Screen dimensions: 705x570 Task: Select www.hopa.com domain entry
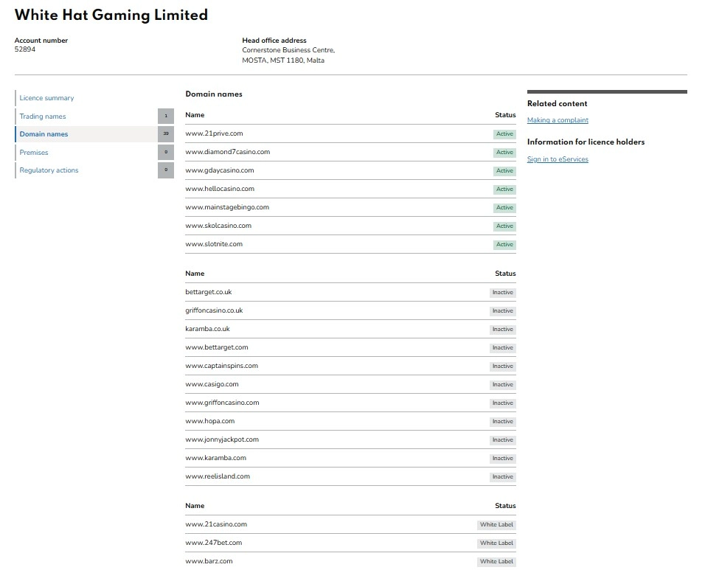(210, 421)
